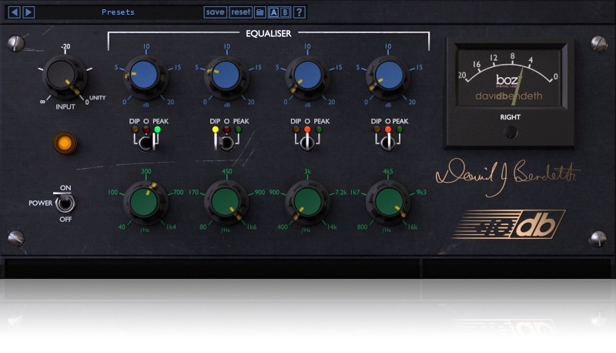
Task: Click the first band blue gain knob
Action: [146, 76]
